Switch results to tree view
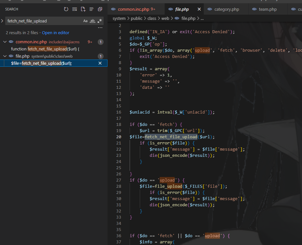The width and height of the screenshot is (302, 245). [92, 9]
